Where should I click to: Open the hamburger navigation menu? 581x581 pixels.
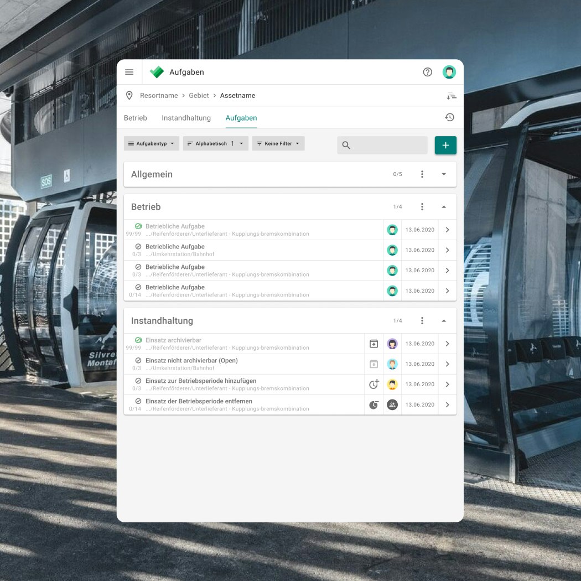pyautogui.click(x=129, y=72)
